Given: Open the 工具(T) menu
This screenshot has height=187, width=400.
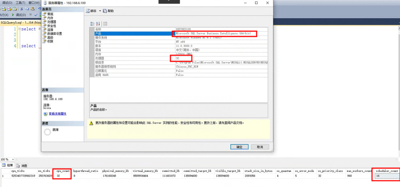Looking at the screenshot, I should coord(20,3).
